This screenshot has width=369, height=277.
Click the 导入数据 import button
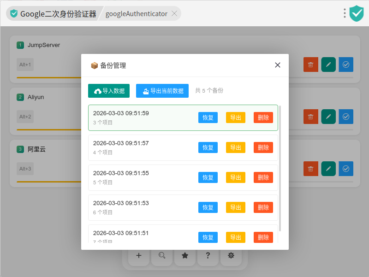pyautogui.click(x=109, y=91)
